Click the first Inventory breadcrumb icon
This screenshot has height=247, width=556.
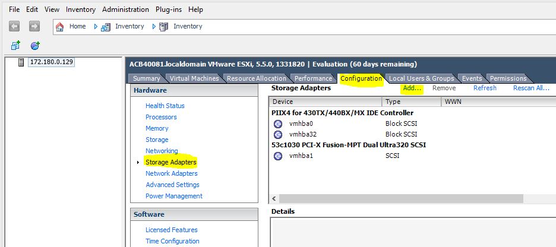point(106,27)
